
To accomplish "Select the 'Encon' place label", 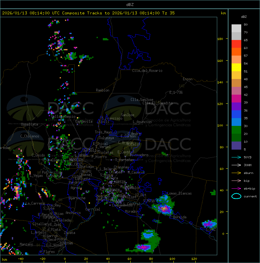I will [x=187, y=79].
